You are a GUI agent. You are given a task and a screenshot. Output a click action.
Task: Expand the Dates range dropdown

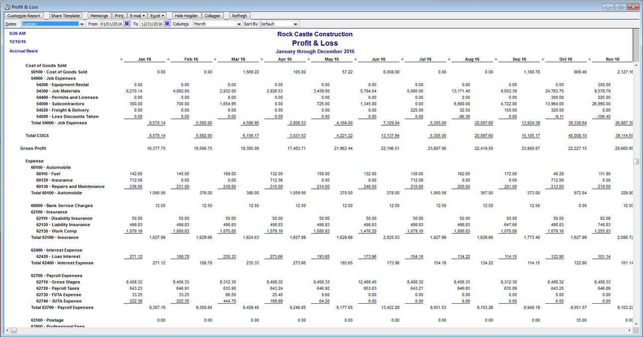click(82, 24)
